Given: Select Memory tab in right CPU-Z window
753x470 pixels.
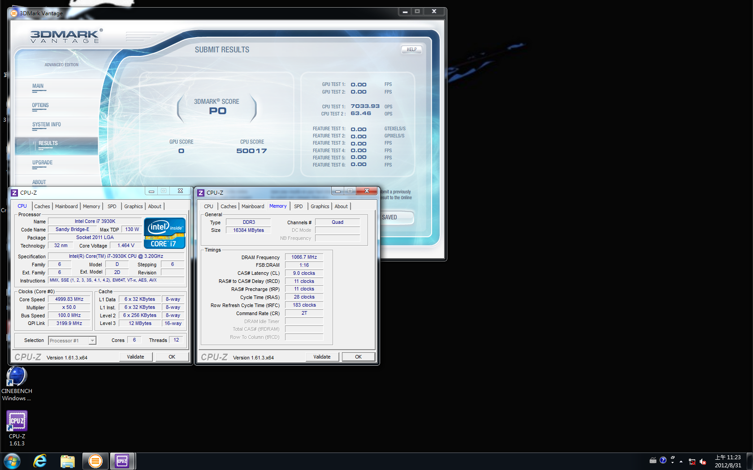Looking at the screenshot, I should (x=278, y=206).
